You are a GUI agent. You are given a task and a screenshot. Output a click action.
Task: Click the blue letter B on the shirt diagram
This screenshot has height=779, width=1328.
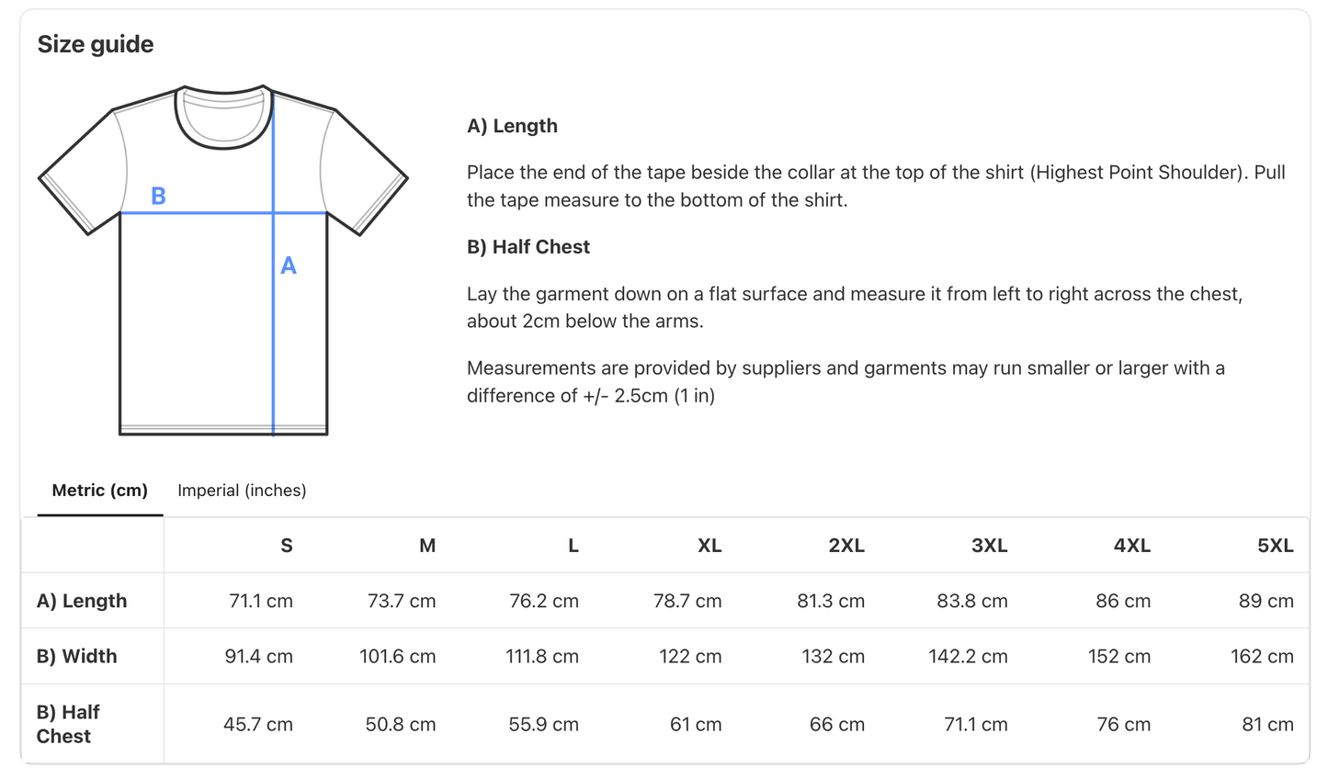[x=158, y=196]
